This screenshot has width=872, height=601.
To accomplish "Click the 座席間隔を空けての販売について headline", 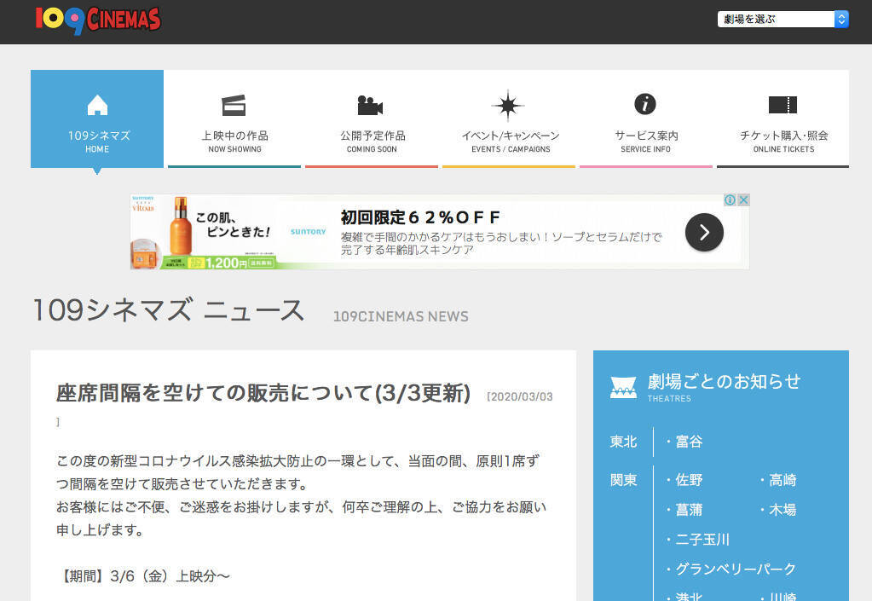I will pos(263,393).
